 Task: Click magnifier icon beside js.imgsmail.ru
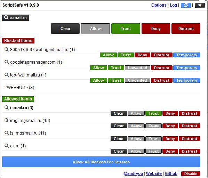pyautogui.click(x=7, y=133)
